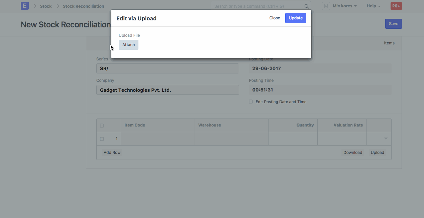Close the Edit via Upload dialog
The height and width of the screenshot is (218, 424).
pyautogui.click(x=275, y=18)
